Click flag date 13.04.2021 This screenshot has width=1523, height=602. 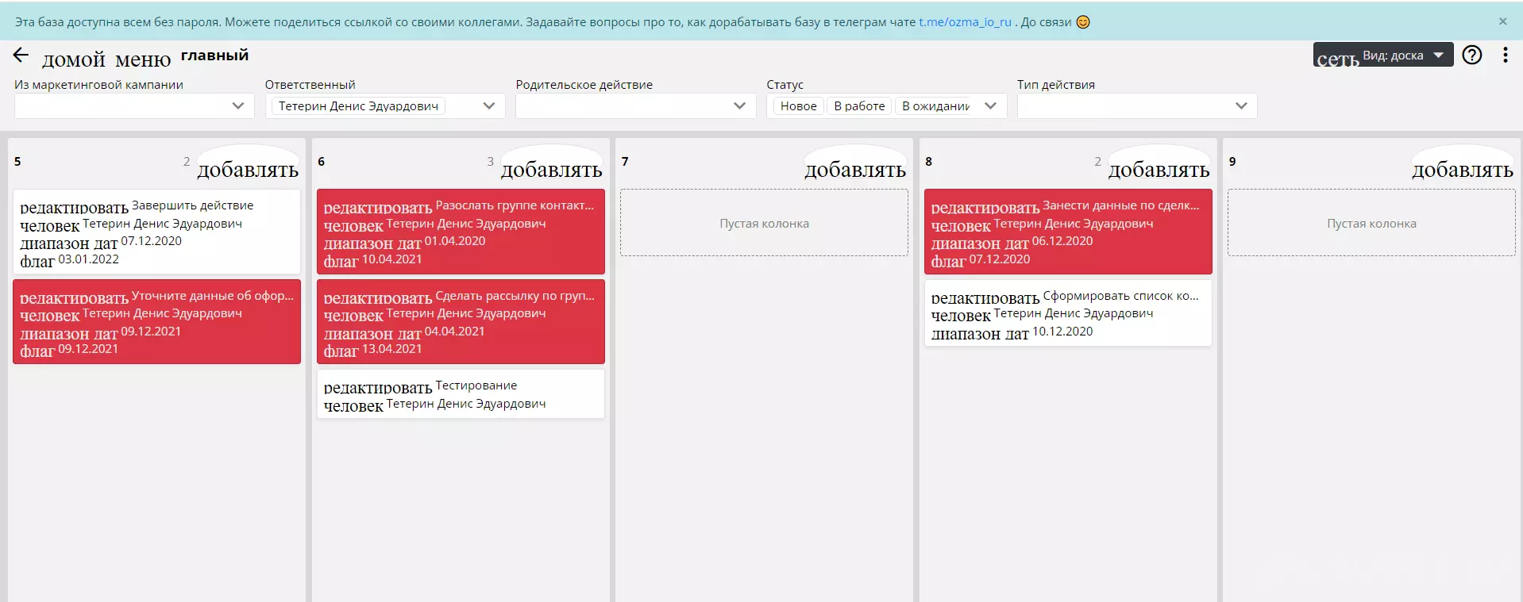click(392, 349)
